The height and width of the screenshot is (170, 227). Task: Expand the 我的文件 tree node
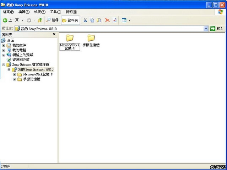pos(4,45)
